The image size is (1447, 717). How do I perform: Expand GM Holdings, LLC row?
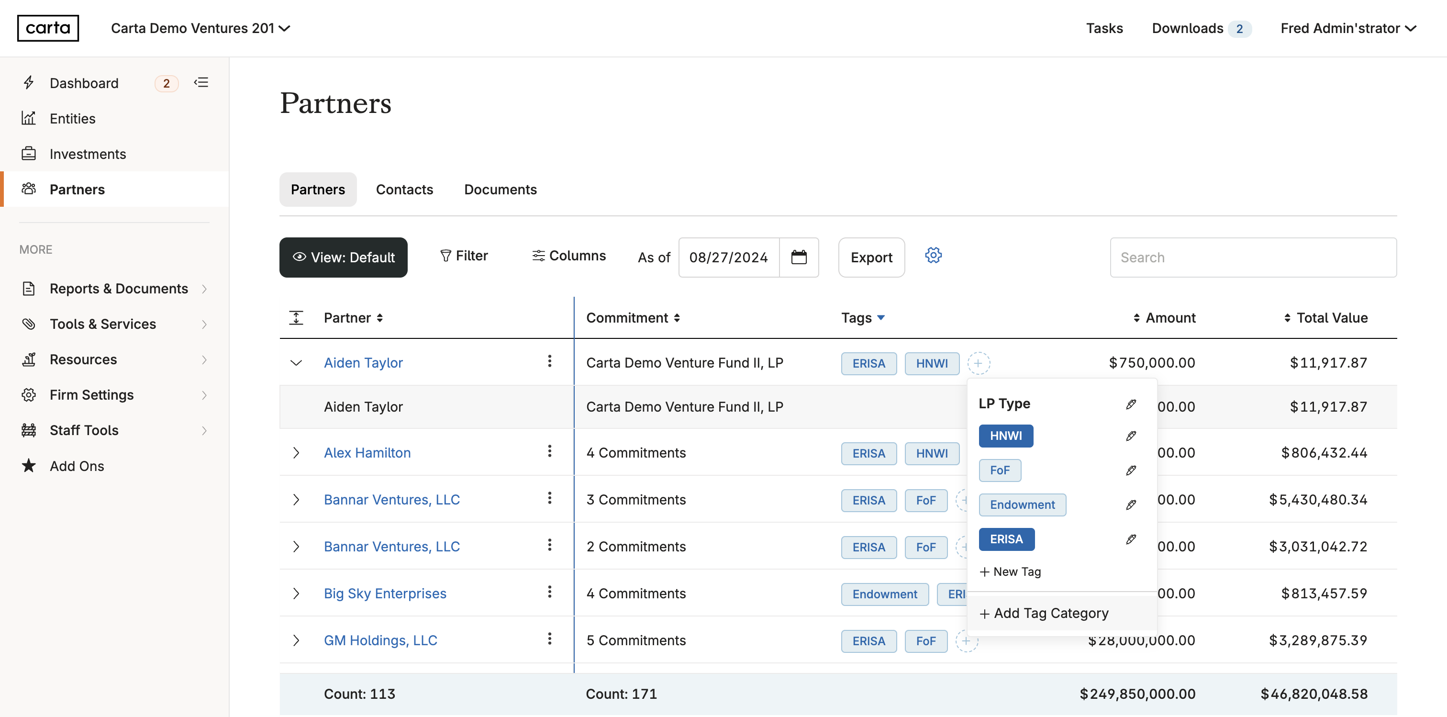pyautogui.click(x=296, y=640)
